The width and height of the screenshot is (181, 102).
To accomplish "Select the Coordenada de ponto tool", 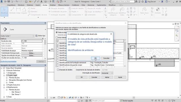I will [58, 12].
